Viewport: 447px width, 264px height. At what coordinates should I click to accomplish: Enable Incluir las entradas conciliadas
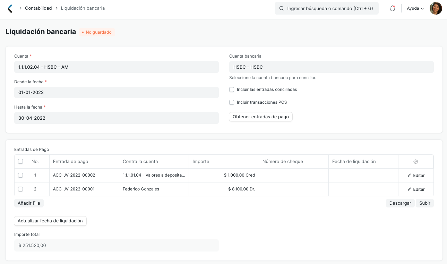pyautogui.click(x=232, y=90)
